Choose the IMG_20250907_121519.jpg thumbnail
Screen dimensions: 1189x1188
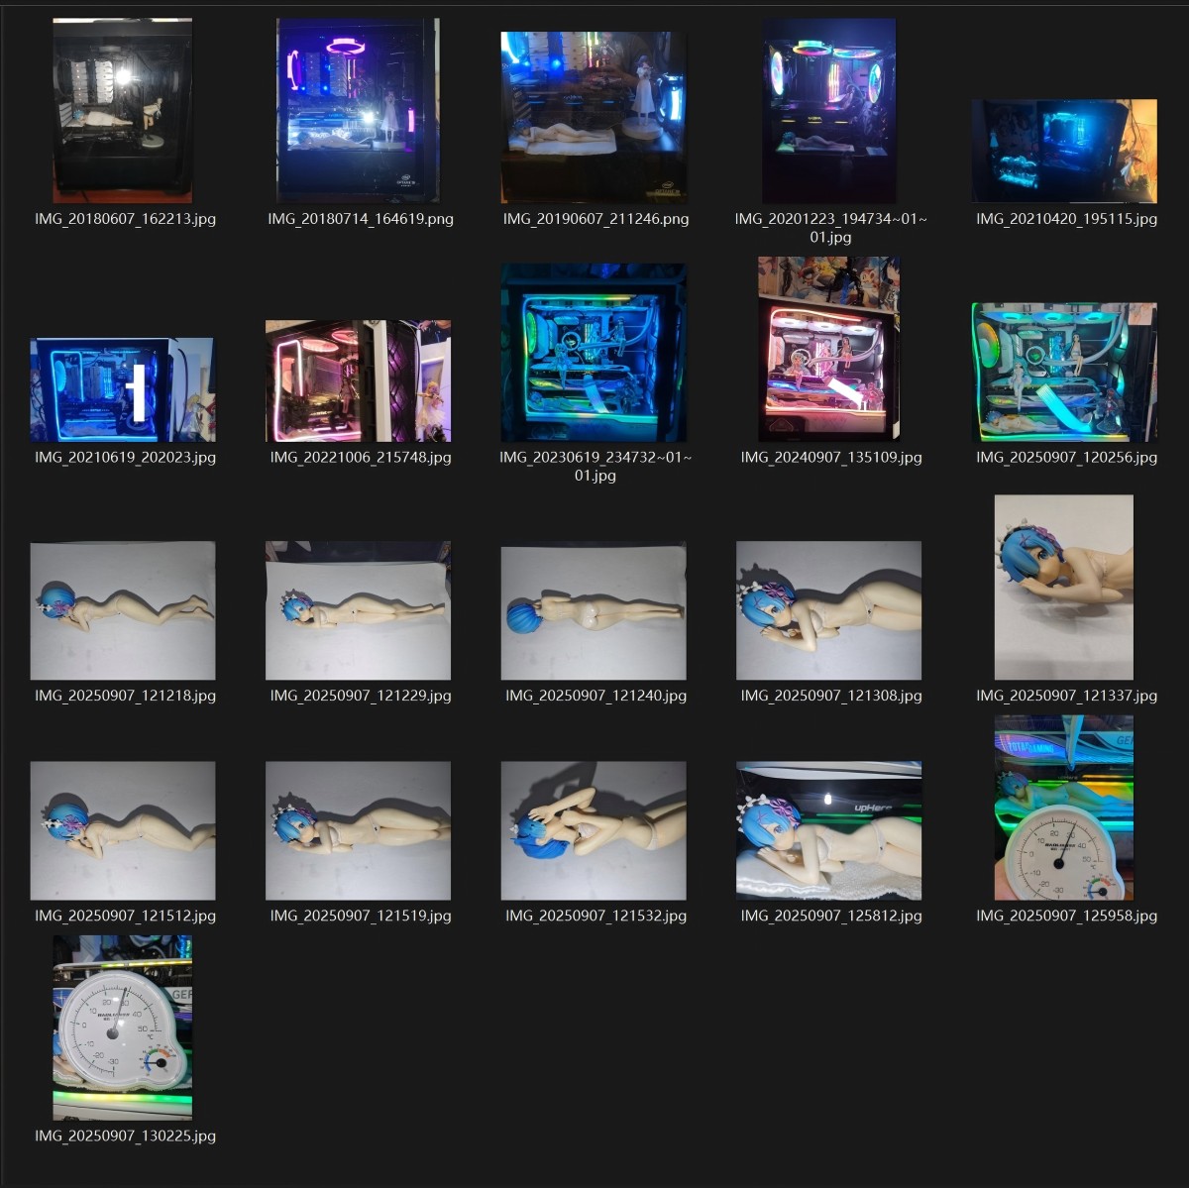click(x=358, y=830)
